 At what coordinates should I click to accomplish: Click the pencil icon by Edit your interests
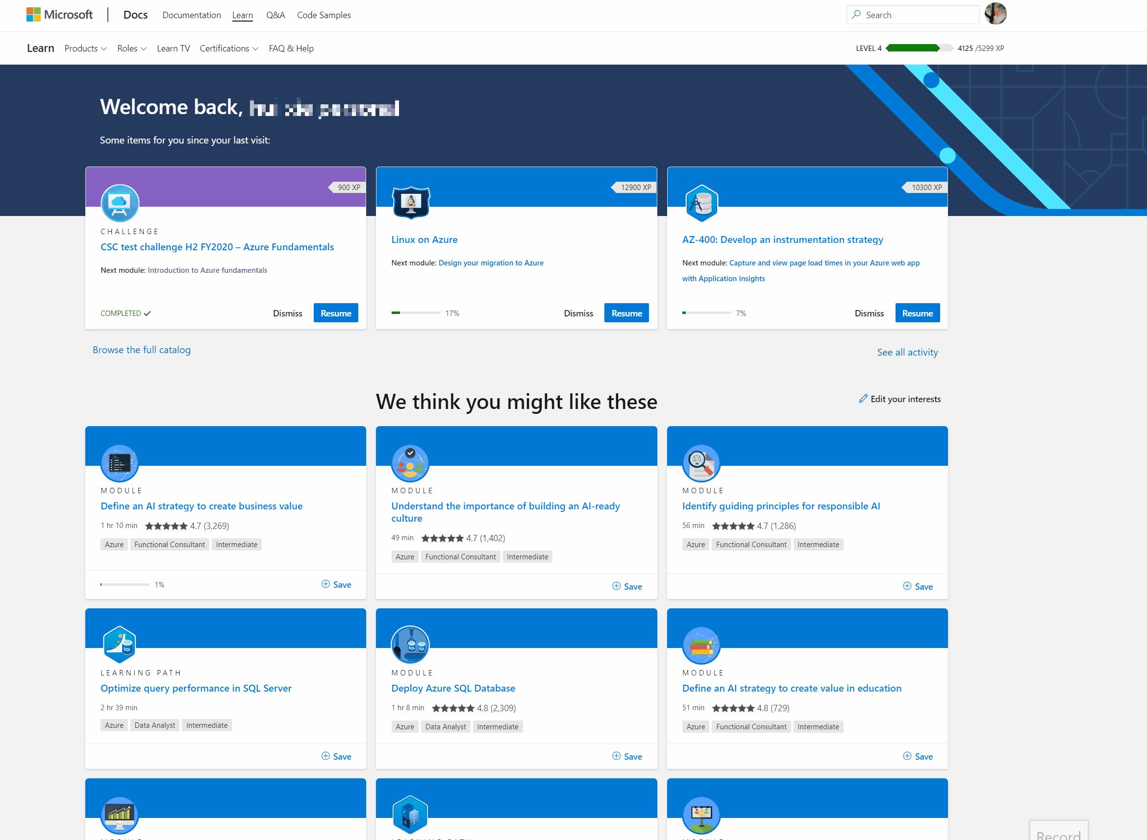click(x=863, y=399)
